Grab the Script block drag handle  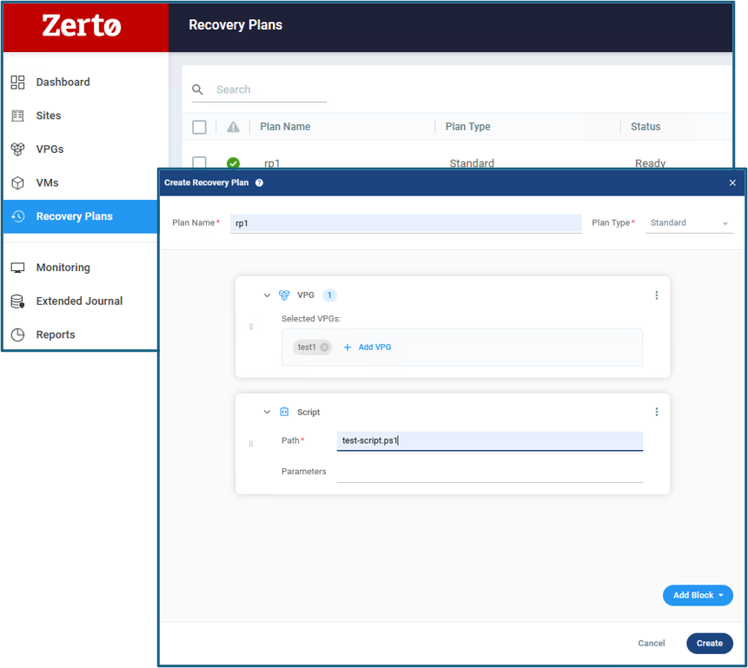click(x=251, y=444)
